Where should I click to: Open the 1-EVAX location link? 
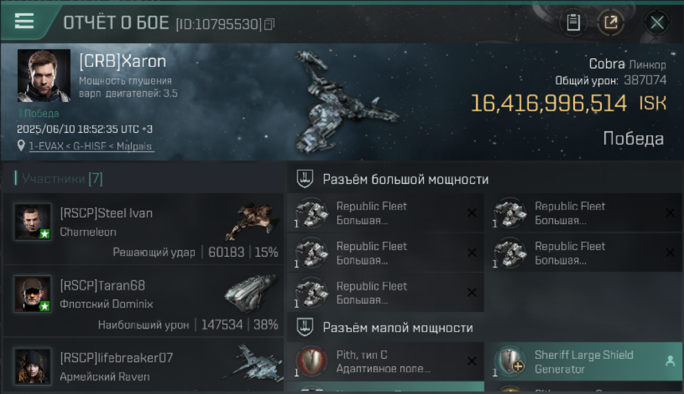click(x=92, y=147)
